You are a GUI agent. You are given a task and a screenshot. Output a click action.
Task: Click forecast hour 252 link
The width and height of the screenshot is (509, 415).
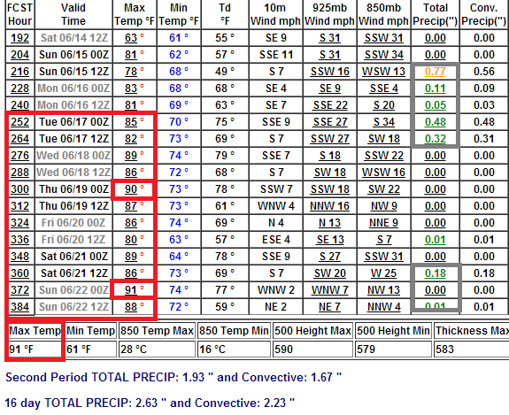tap(19, 122)
